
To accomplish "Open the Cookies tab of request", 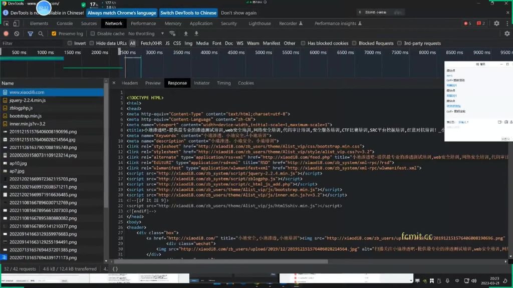I will 246,83.
